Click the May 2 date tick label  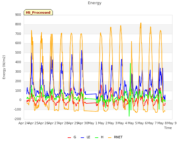coord(103,123)
